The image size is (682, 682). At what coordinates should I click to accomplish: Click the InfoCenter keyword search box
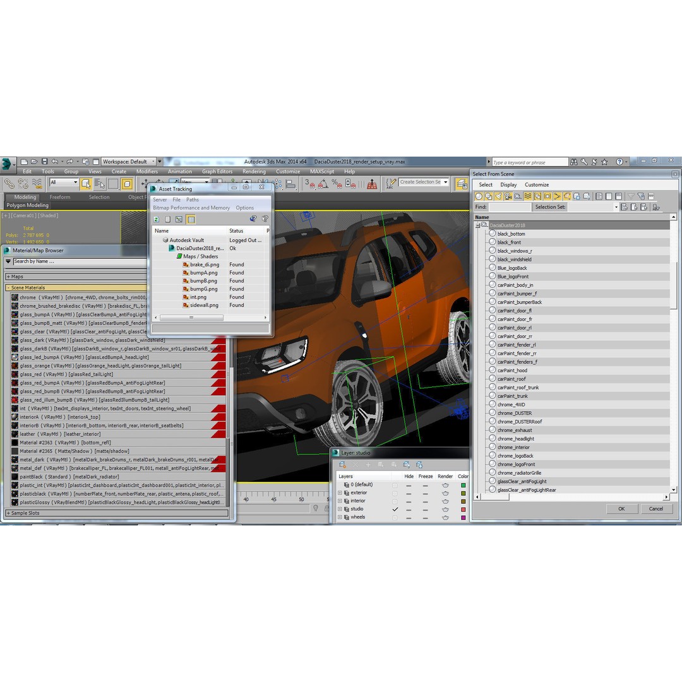530,162
